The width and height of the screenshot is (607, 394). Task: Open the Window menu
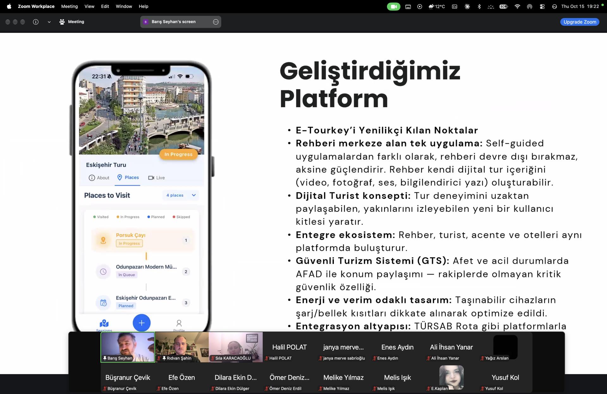click(x=124, y=6)
